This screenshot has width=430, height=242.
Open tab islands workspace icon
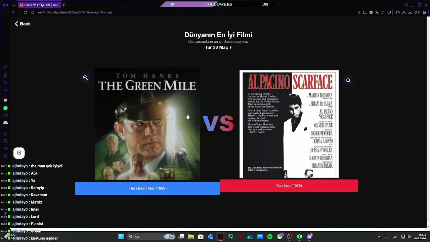[x=13, y=5]
